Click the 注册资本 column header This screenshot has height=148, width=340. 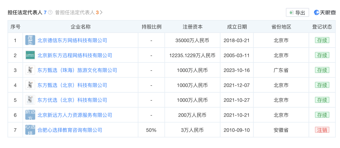tap(193, 27)
